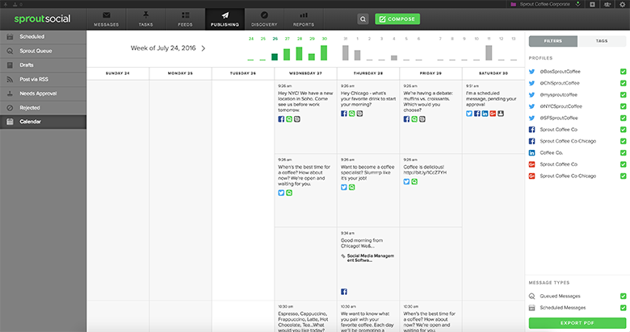Expand Sprout Coffee Corporate group dropdown arrow

[577, 4]
